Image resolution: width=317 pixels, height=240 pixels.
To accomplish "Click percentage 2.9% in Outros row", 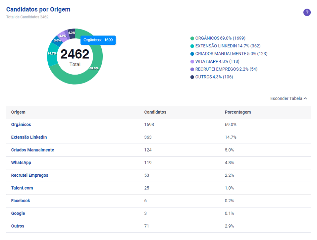I will 229,226.
